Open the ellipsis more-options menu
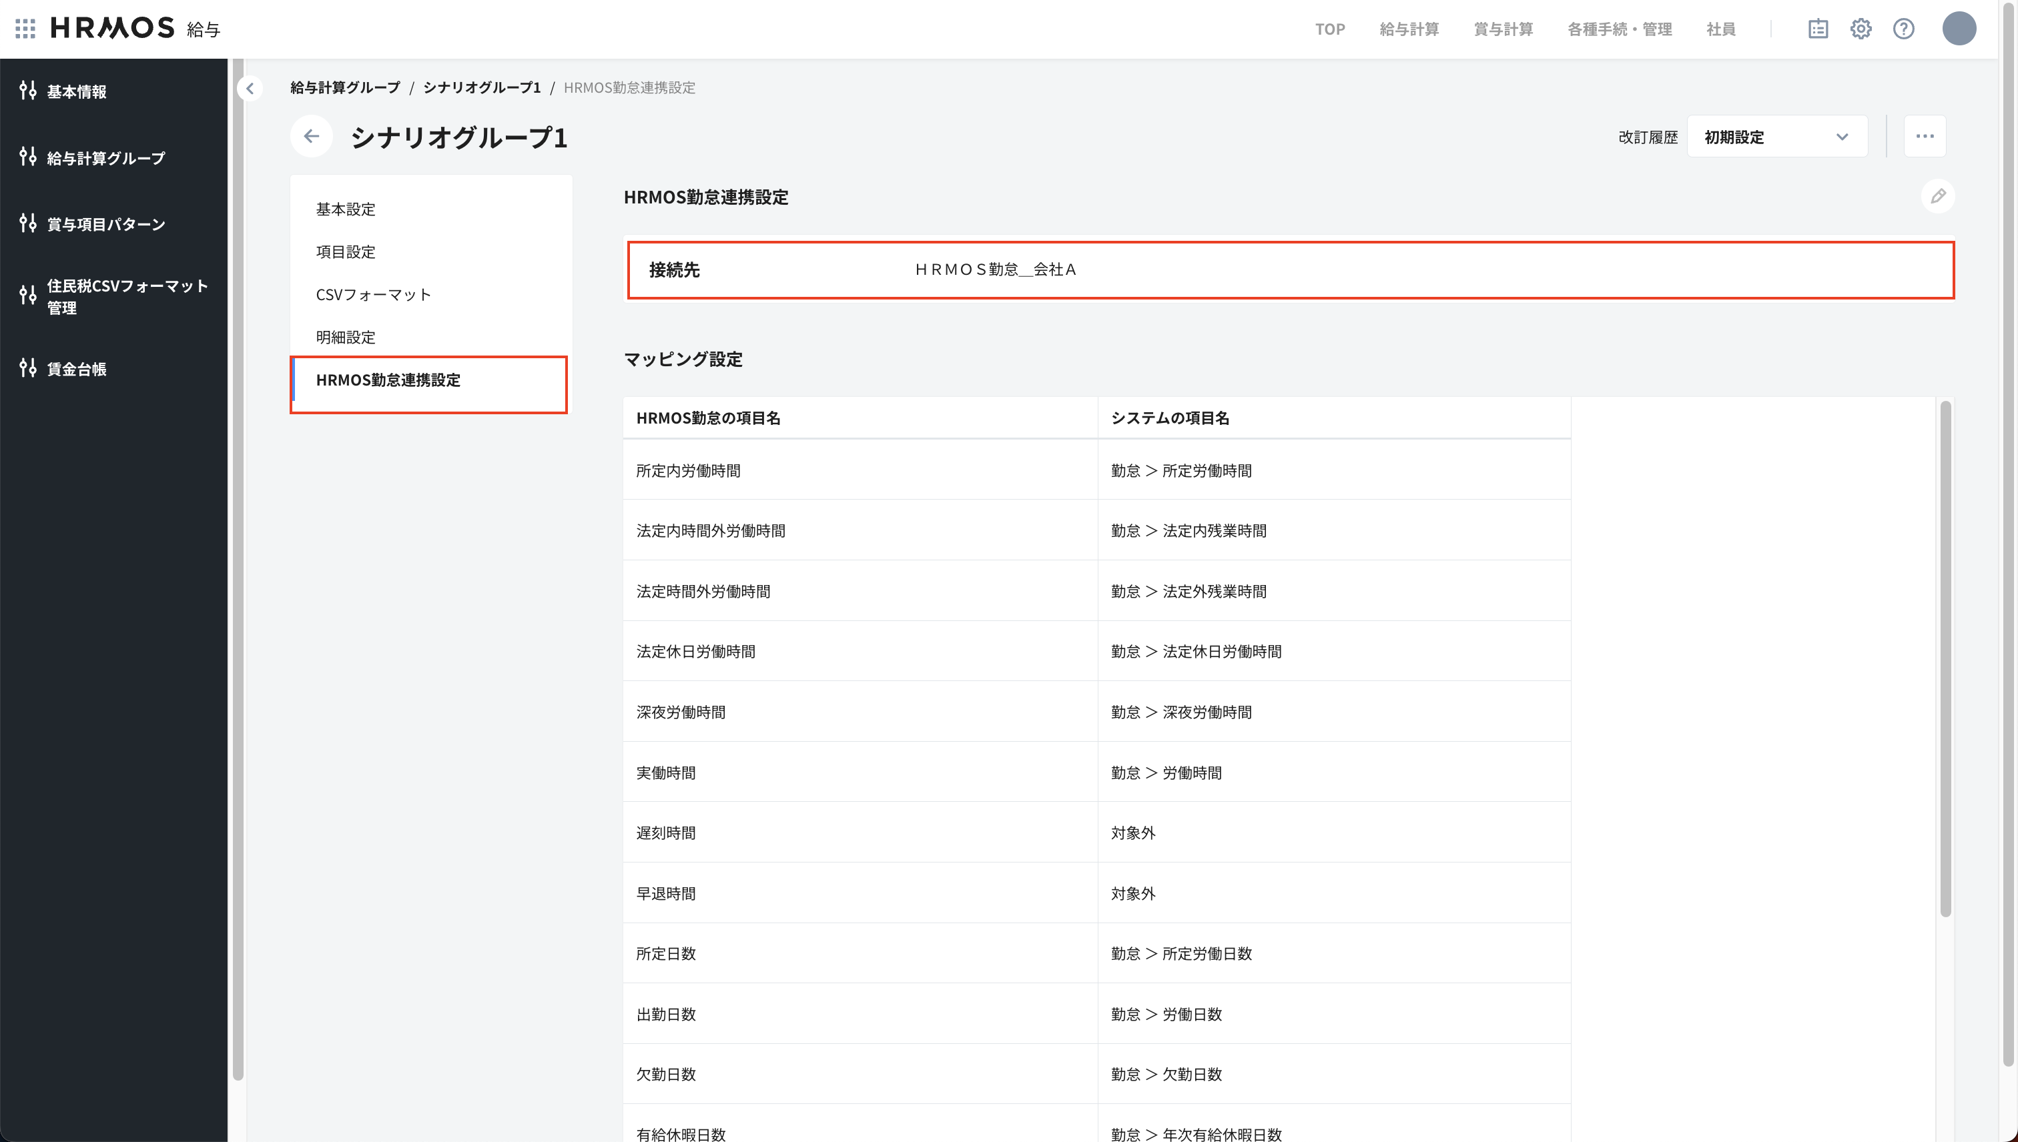Image resolution: width=2018 pixels, height=1142 pixels. (1925, 135)
